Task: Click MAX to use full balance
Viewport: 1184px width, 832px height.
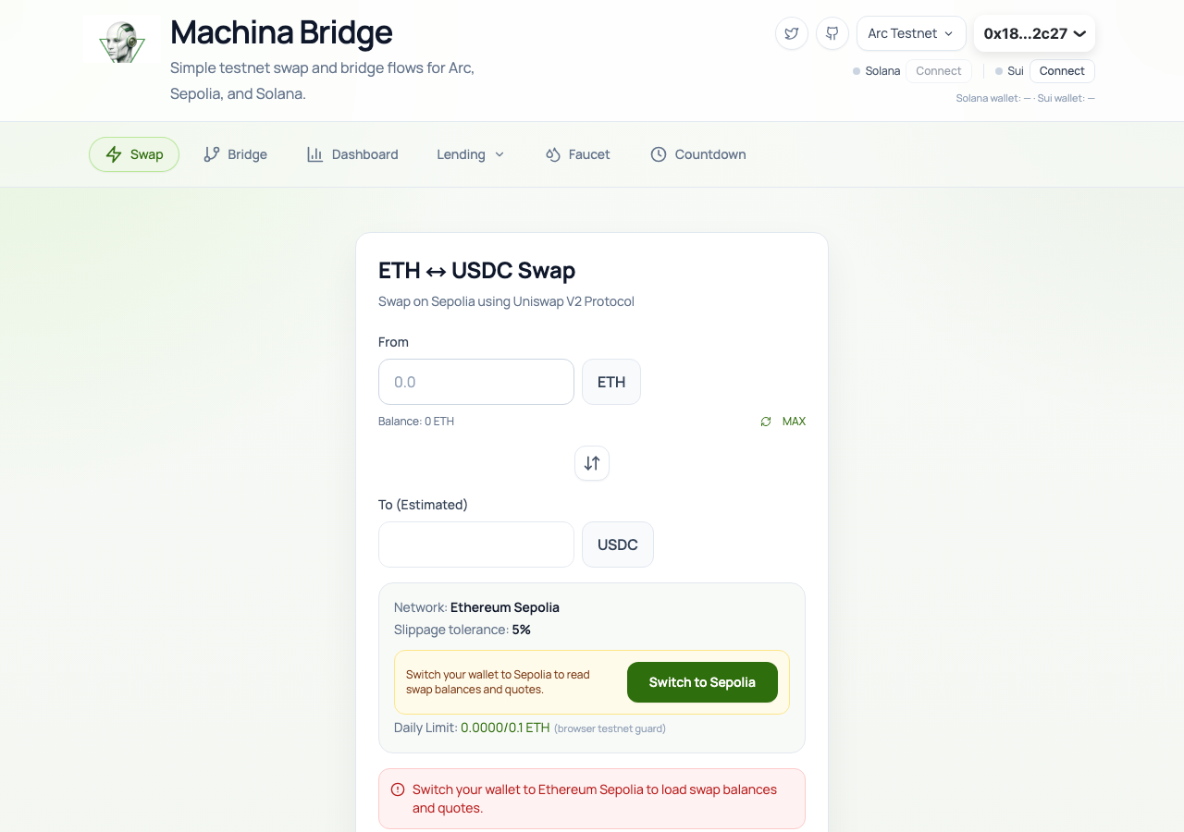Action: point(794,422)
